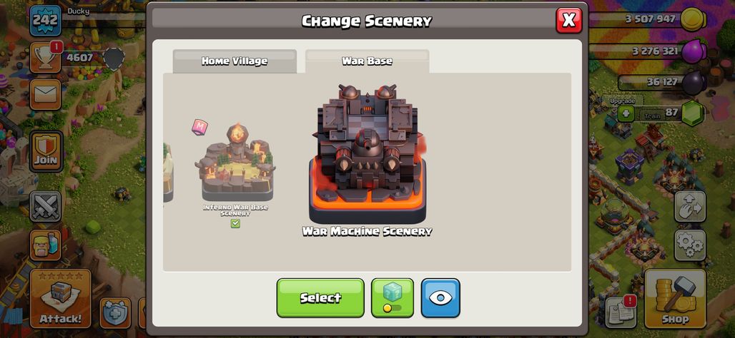Open the settings gears icon
The image size is (735, 338).
tap(690, 245)
